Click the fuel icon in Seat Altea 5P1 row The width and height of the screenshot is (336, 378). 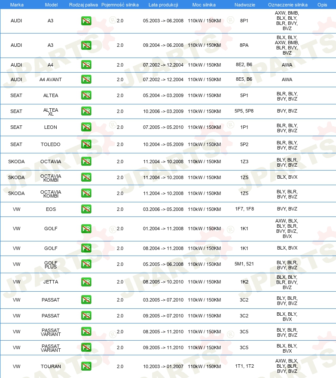(86, 95)
